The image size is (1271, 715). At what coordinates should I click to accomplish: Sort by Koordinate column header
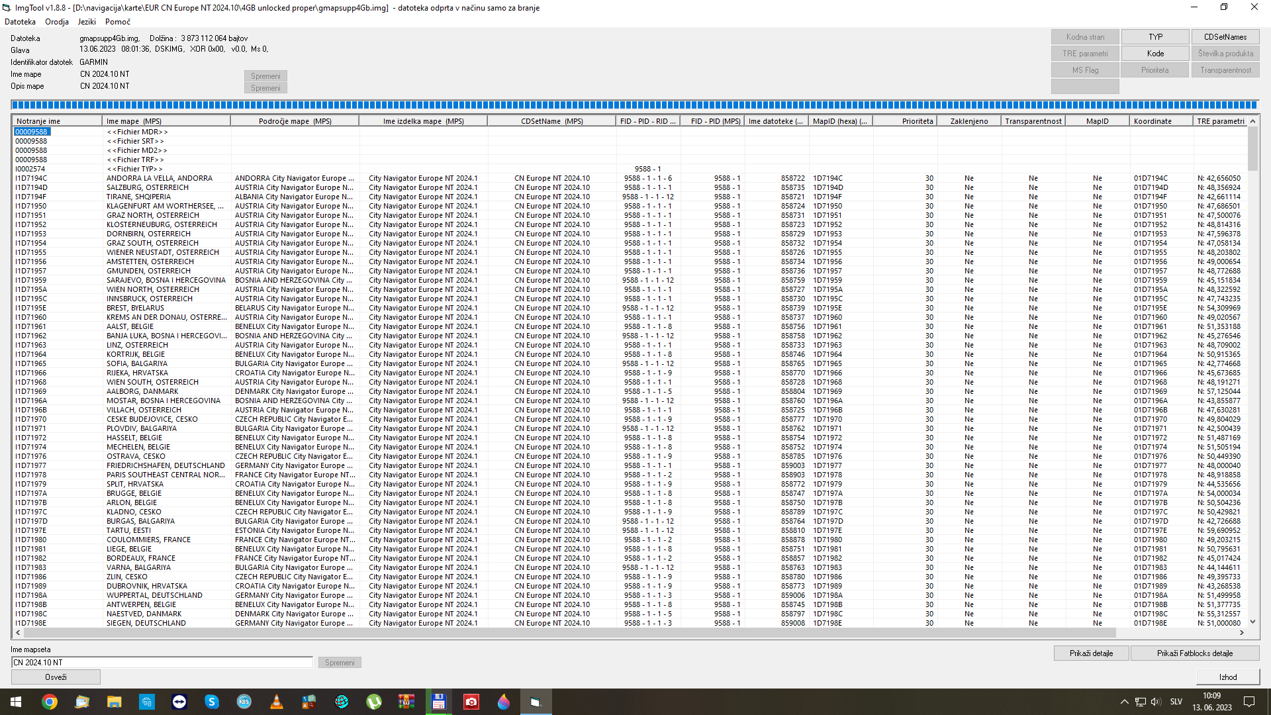1162,121
